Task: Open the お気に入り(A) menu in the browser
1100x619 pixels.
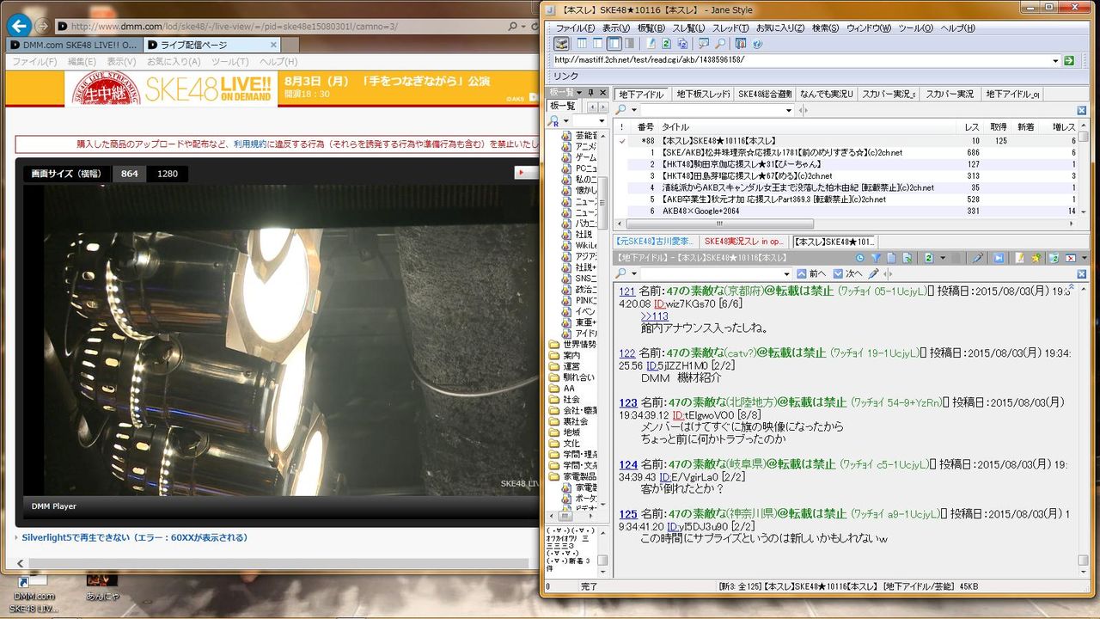Action: tap(174, 62)
